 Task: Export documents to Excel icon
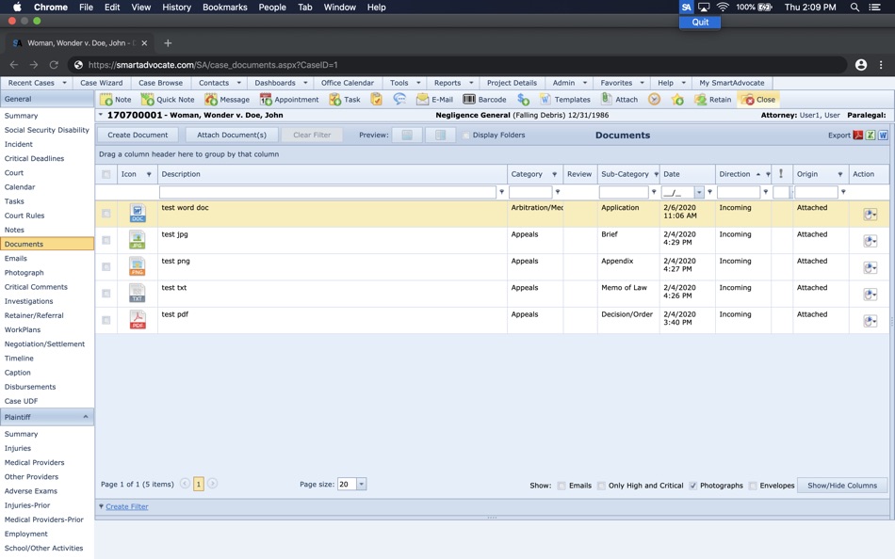tap(871, 136)
